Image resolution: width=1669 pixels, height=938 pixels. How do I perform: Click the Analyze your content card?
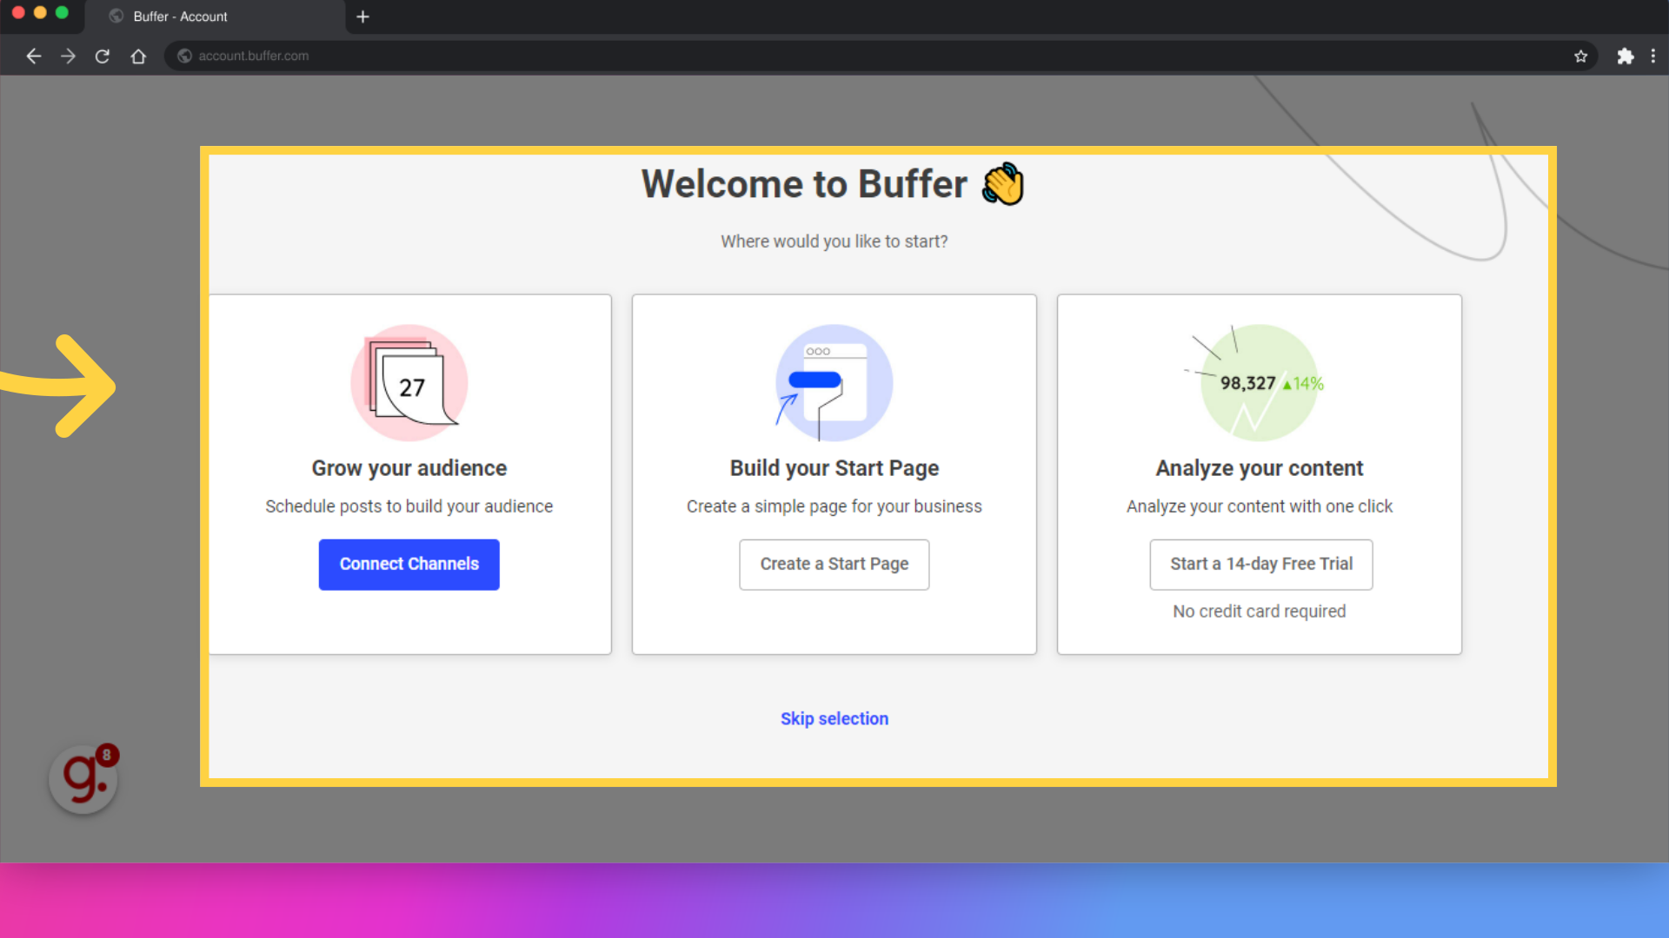click(x=1259, y=473)
